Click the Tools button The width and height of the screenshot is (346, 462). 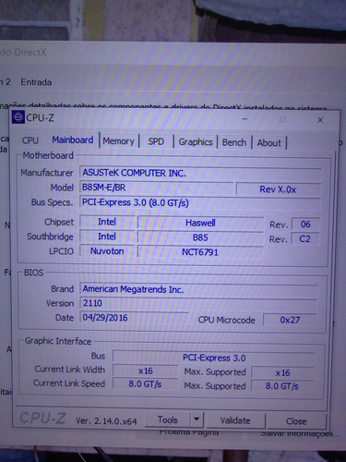[168, 419]
